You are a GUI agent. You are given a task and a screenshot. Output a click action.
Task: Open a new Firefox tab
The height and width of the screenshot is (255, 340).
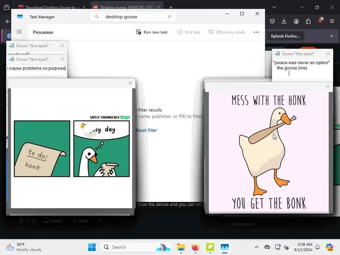pos(171,8)
